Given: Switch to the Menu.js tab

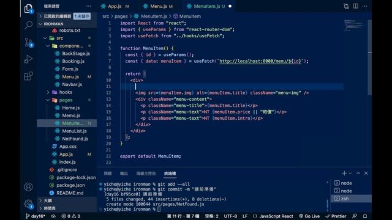Looking at the screenshot, I should (159, 7).
